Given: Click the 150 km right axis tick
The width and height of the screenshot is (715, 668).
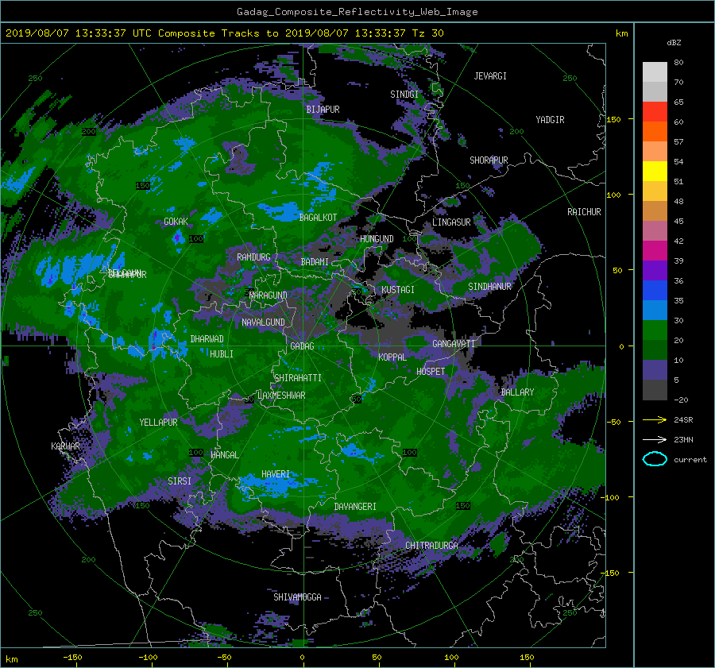Looking at the screenshot, I should (x=613, y=119).
